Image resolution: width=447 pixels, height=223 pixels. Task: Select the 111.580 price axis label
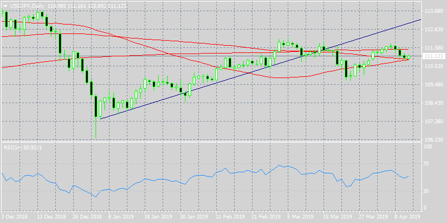pos(434,48)
